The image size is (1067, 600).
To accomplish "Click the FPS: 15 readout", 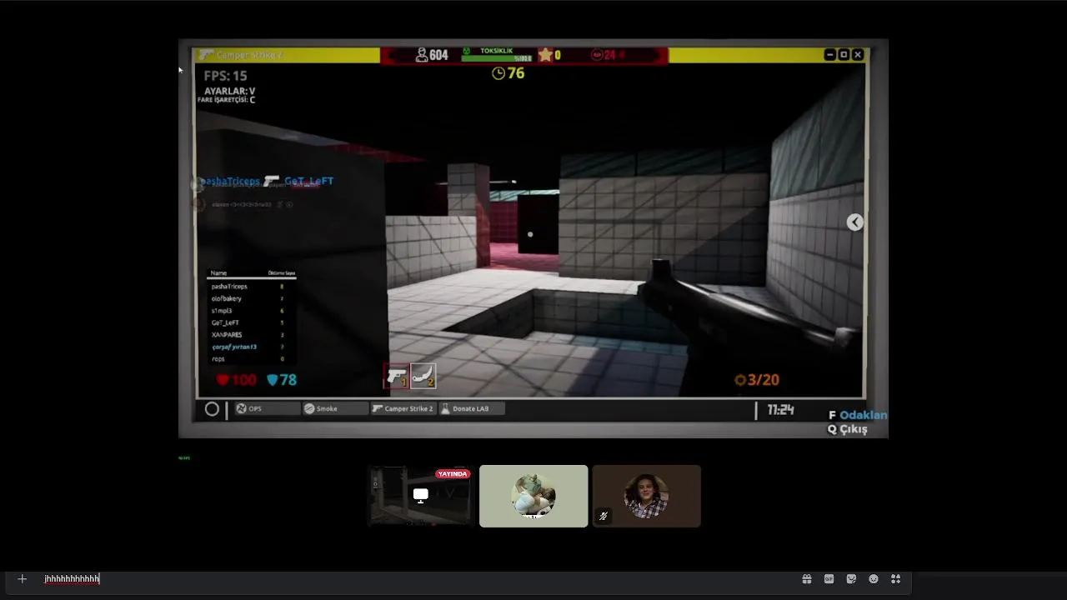I will click(225, 76).
